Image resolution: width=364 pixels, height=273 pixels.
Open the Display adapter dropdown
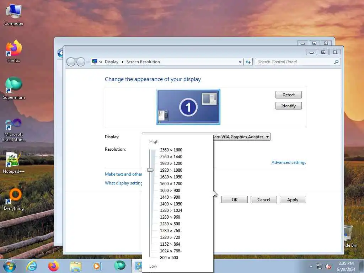pos(267,137)
